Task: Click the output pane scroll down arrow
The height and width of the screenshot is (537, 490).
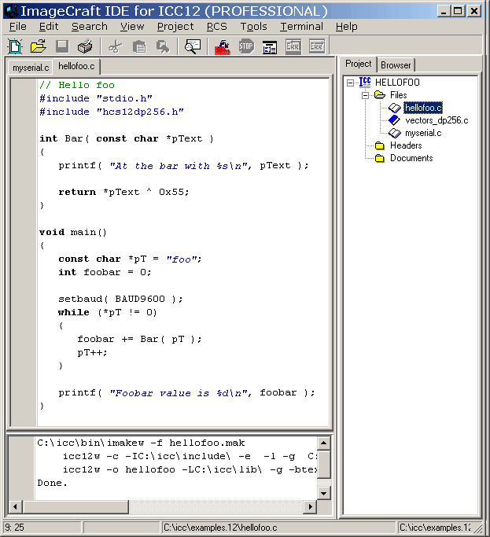Action: click(323, 494)
